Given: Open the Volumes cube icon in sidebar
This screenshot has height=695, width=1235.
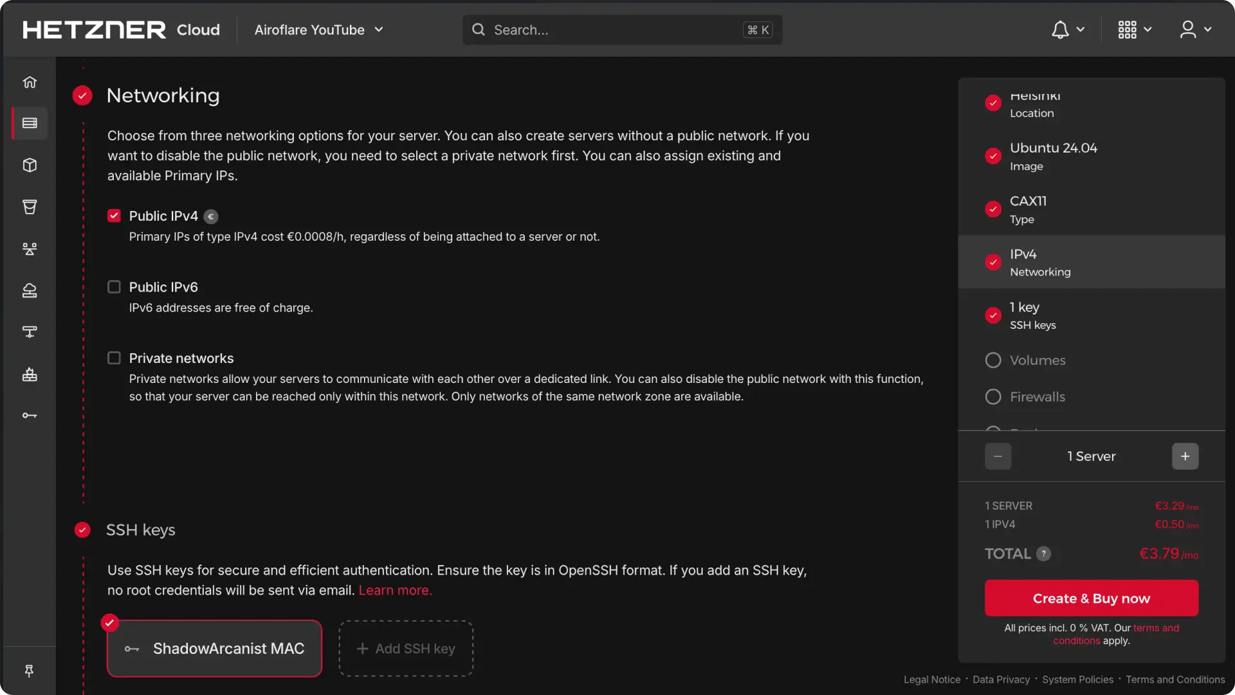Looking at the screenshot, I should coord(30,165).
